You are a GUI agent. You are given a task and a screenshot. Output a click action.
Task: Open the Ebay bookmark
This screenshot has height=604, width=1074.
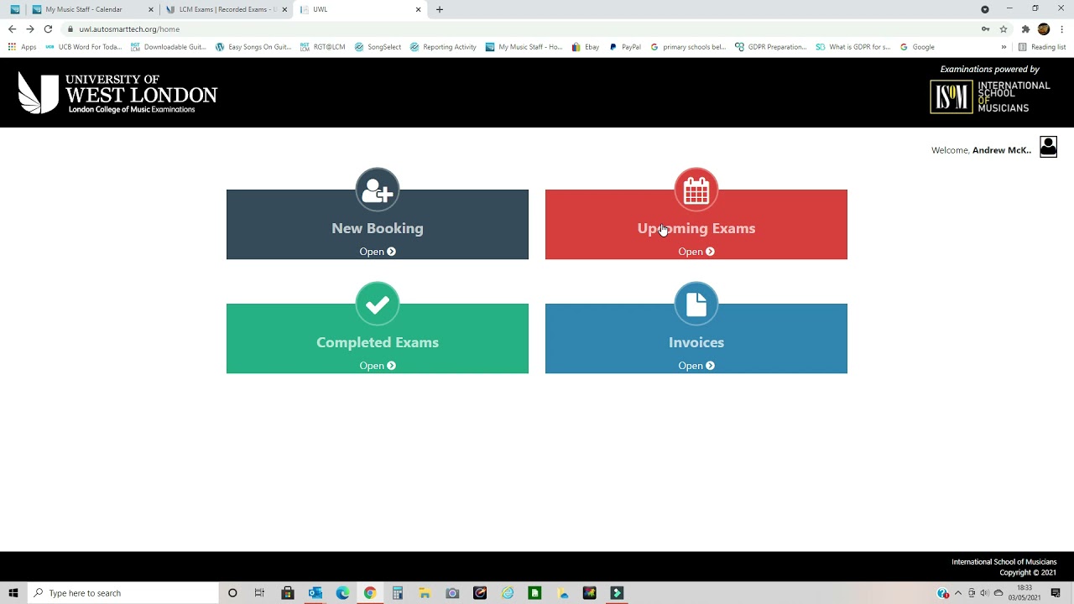586,47
